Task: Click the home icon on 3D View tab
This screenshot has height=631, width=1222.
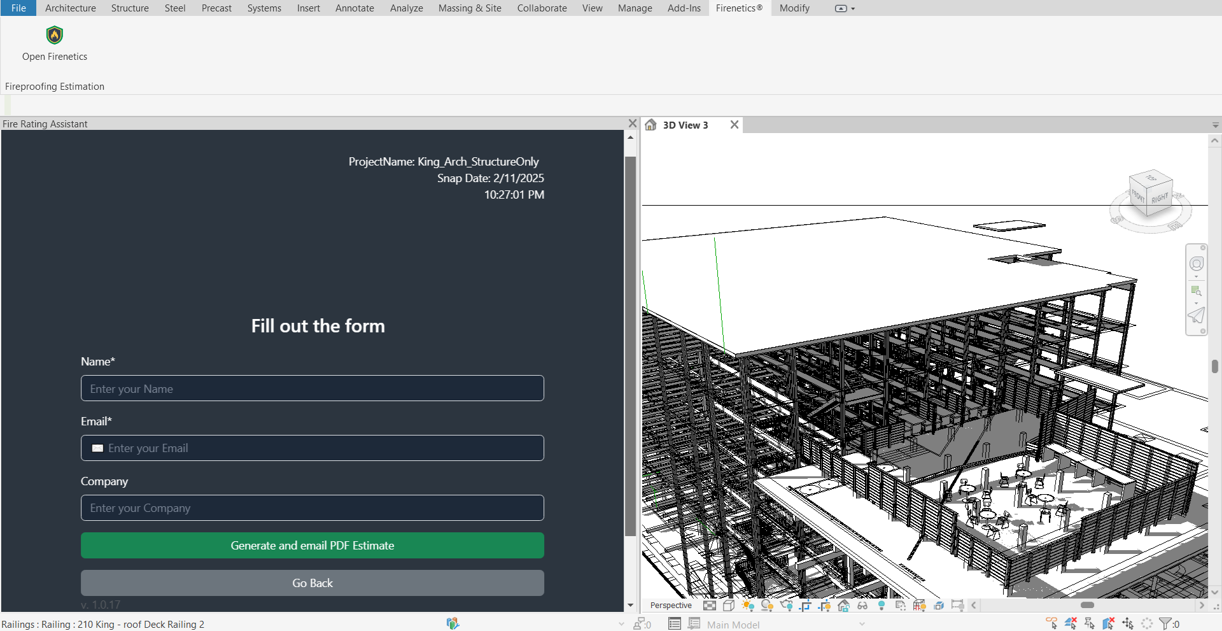Action: (650, 125)
